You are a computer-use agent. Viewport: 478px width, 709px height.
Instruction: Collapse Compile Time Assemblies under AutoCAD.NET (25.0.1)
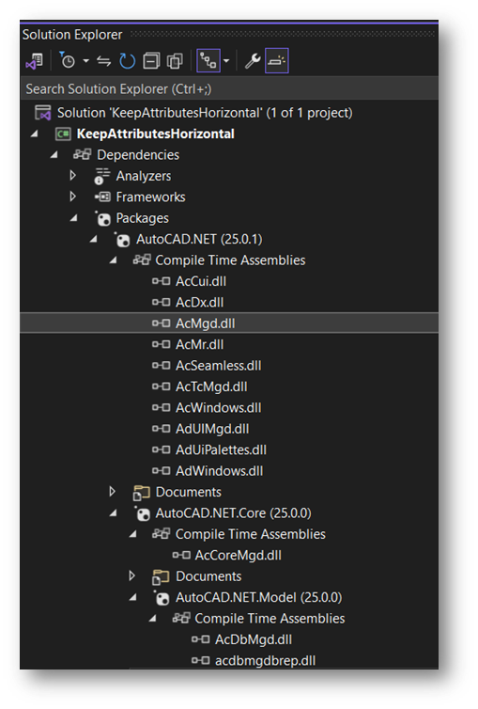coord(114,260)
